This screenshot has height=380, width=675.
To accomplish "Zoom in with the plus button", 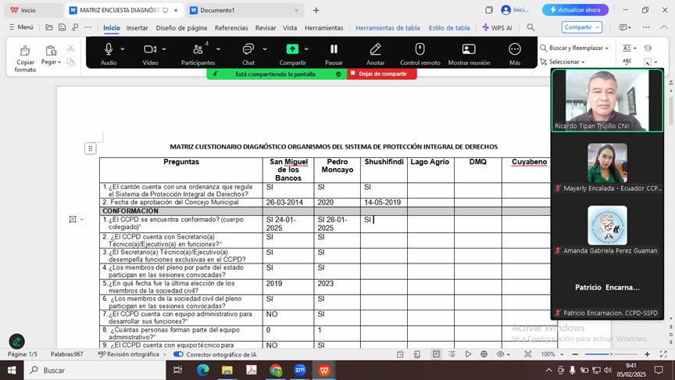I will (647, 354).
